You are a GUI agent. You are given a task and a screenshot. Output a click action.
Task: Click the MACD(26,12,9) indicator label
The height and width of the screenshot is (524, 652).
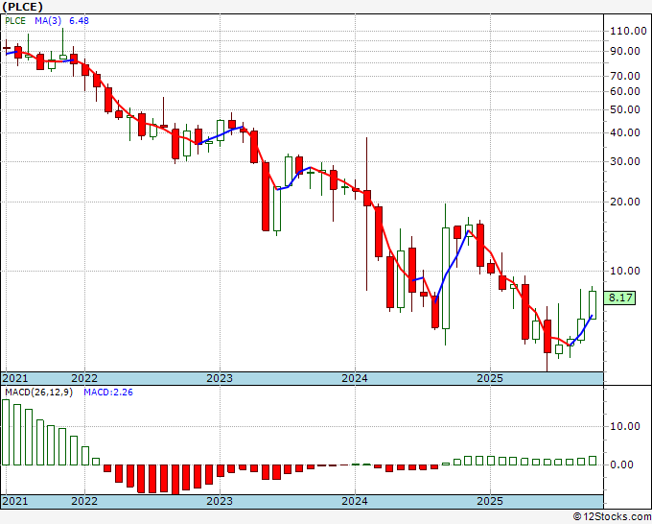tap(38, 393)
